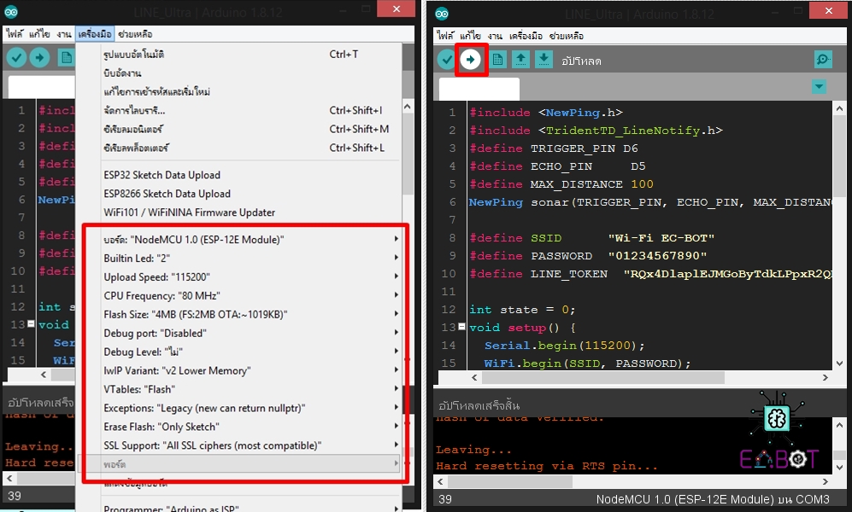The width and height of the screenshot is (852, 512).
Task: Click the Open sketch up-arrow icon in right window
Action: (x=520, y=59)
